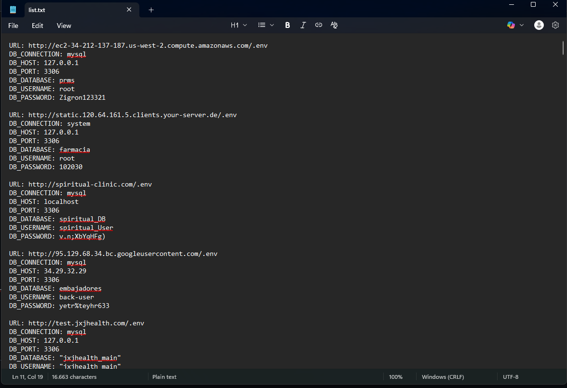
Task: Open Notepad settings gear
Action: click(555, 25)
